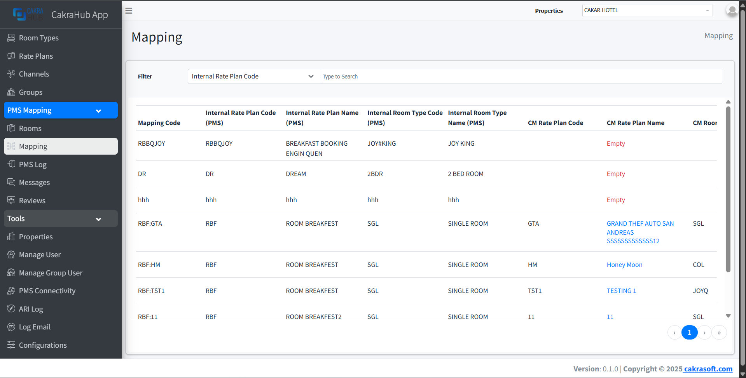Focus the Type to Search field
This screenshot has height=378, width=746.
click(x=521, y=77)
